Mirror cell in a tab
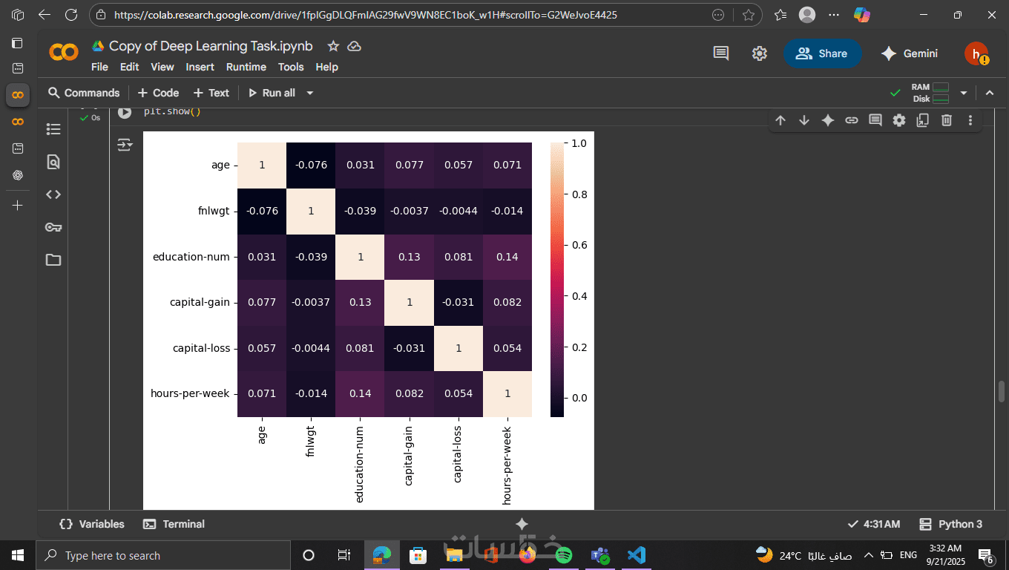The image size is (1009, 570). click(923, 120)
